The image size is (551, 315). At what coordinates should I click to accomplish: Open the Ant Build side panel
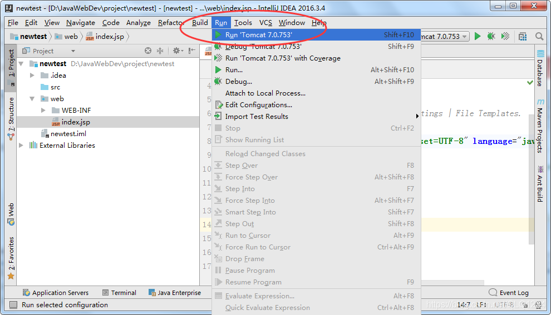[x=540, y=184]
